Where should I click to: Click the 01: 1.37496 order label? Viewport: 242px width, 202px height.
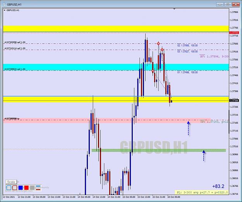tap(187, 73)
